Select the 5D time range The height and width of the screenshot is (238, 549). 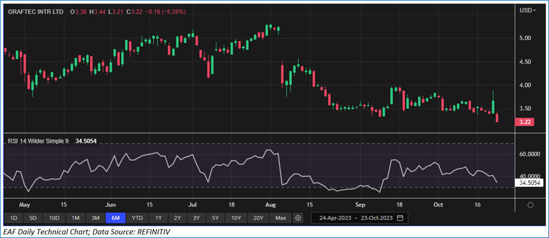pyautogui.click(x=33, y=218)
